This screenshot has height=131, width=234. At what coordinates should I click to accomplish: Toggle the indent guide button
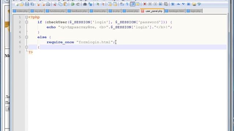point(132,4)
